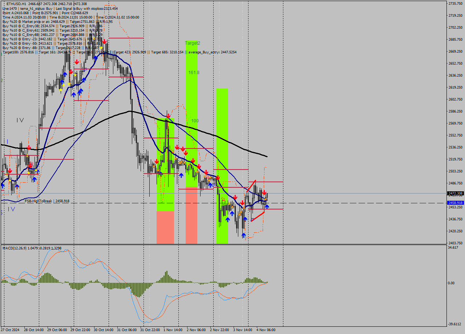Screen dimensions: 465x334
Task: Click the 2702.750 price axis label
Action: pos(455,27)
